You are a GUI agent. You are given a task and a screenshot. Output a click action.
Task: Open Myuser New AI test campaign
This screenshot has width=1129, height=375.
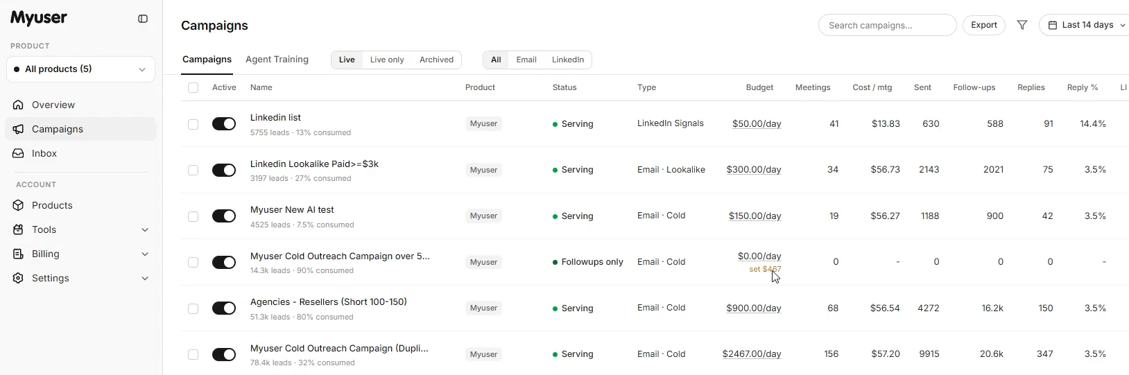tap(292, 210)
